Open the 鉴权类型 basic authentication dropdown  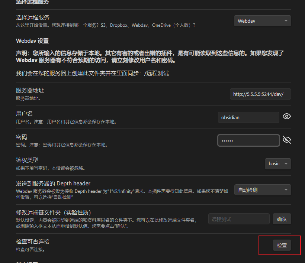click(278, 163)
